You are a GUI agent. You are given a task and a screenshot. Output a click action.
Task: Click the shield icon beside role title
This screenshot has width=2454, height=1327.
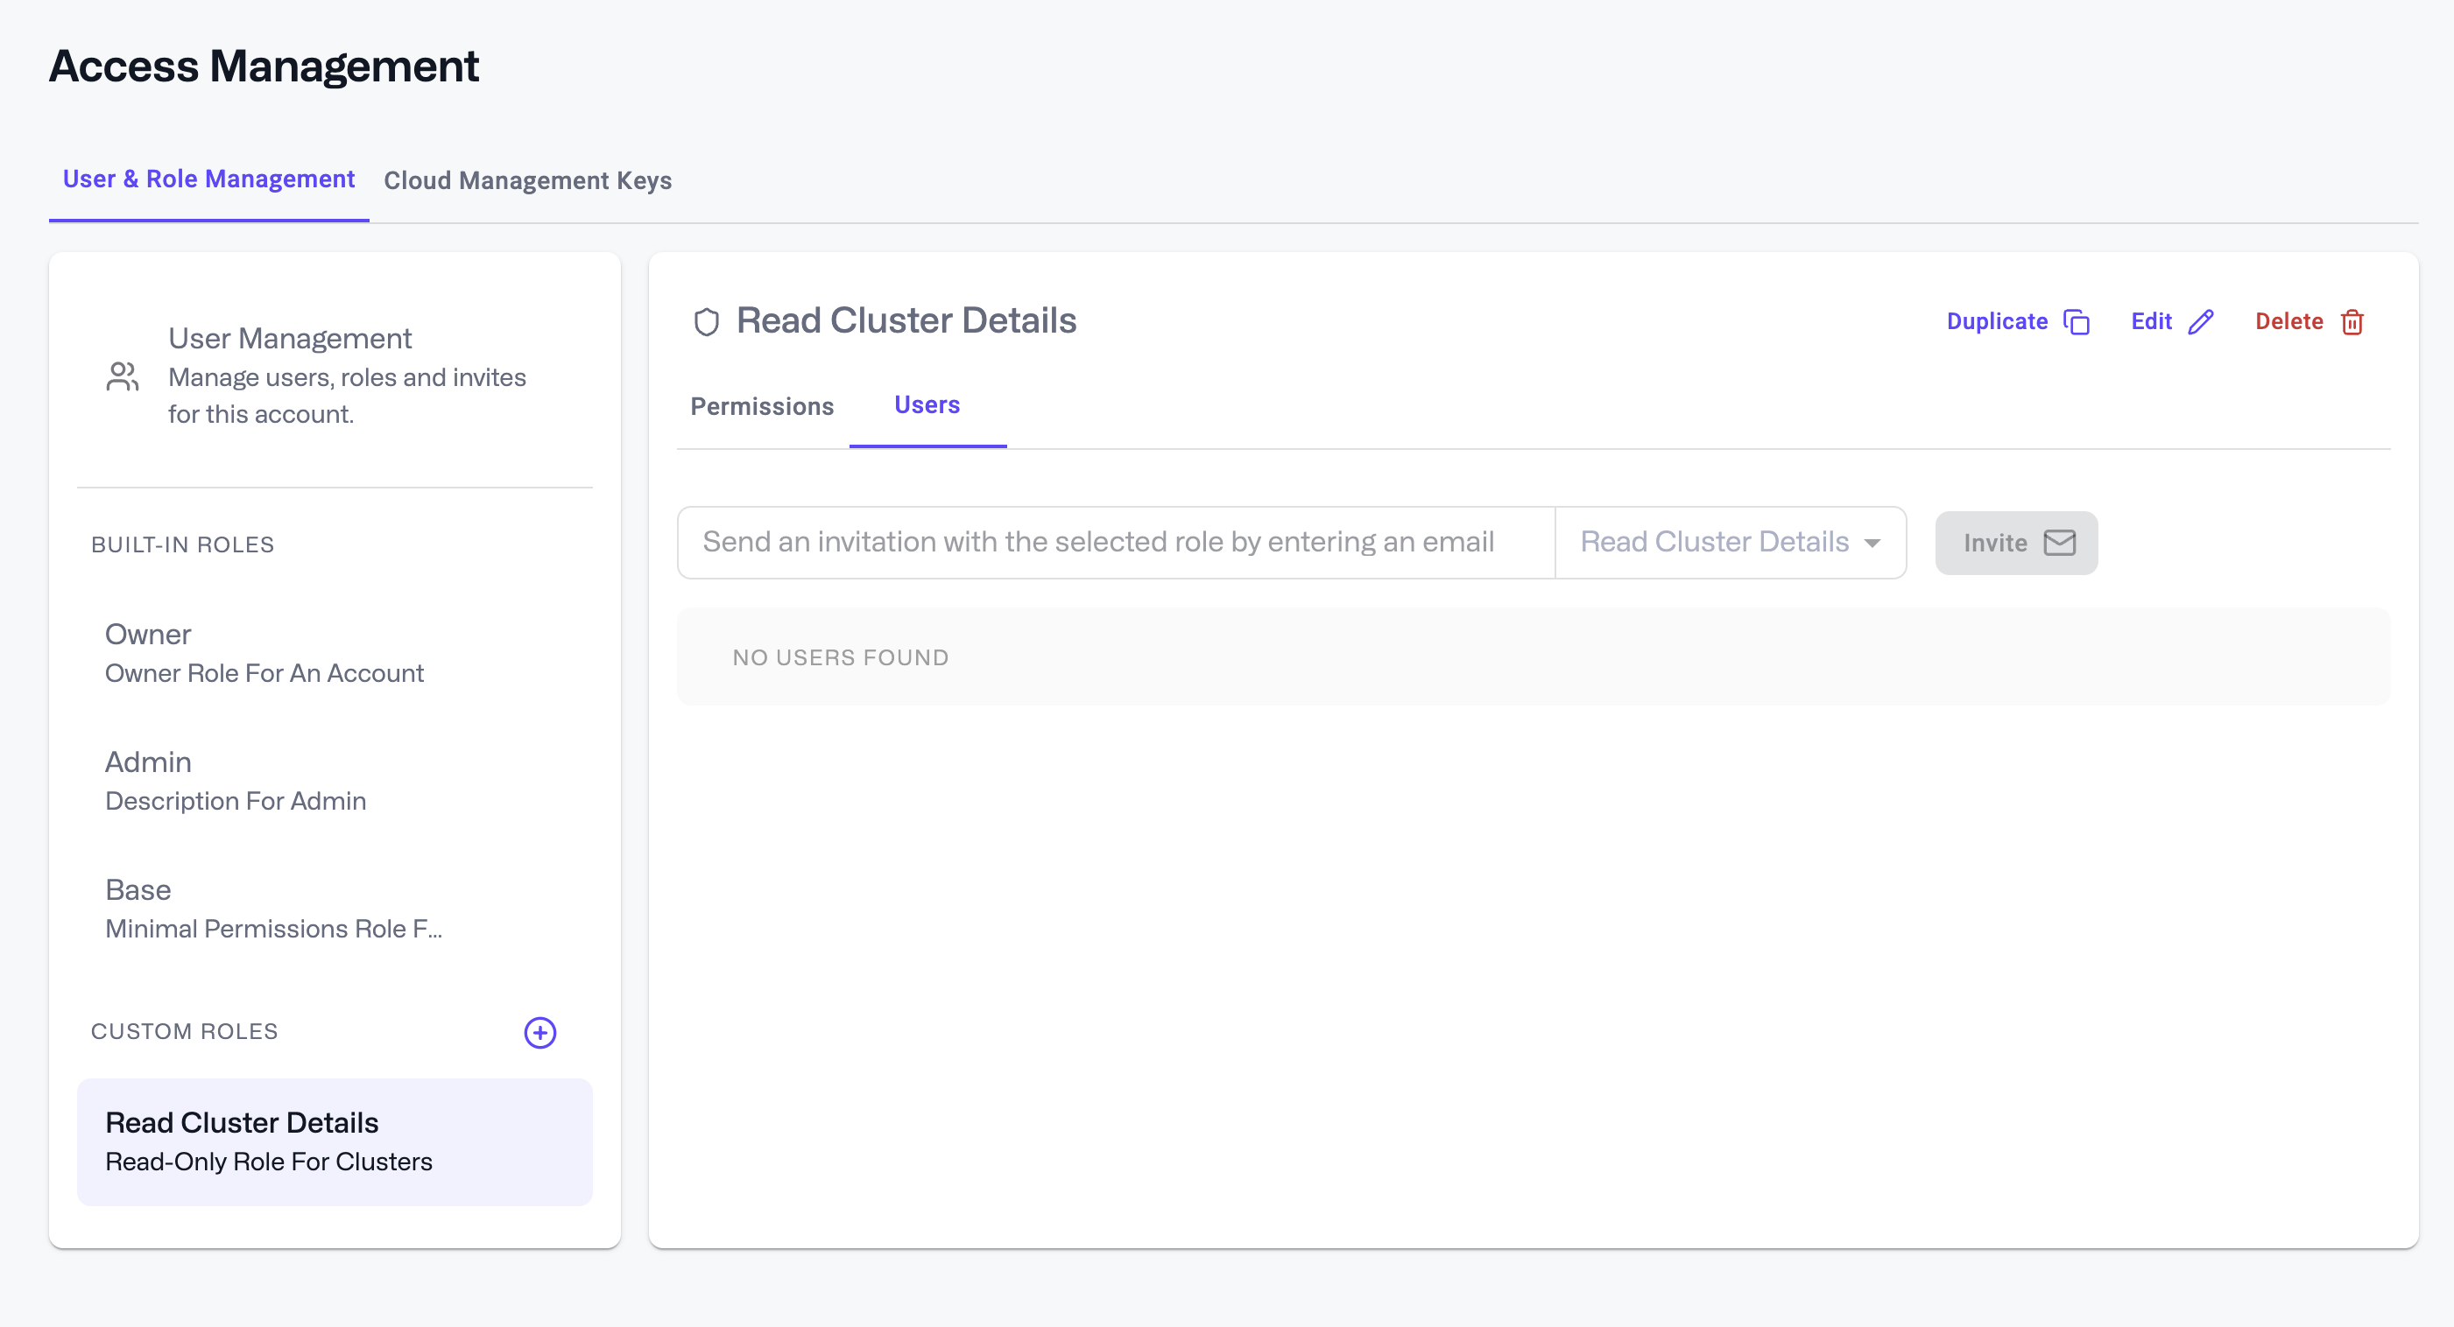coord(706,322)
